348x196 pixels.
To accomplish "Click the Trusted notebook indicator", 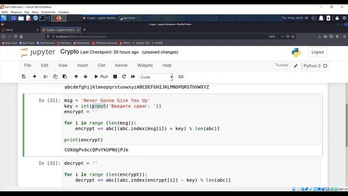I will [282, 65].
